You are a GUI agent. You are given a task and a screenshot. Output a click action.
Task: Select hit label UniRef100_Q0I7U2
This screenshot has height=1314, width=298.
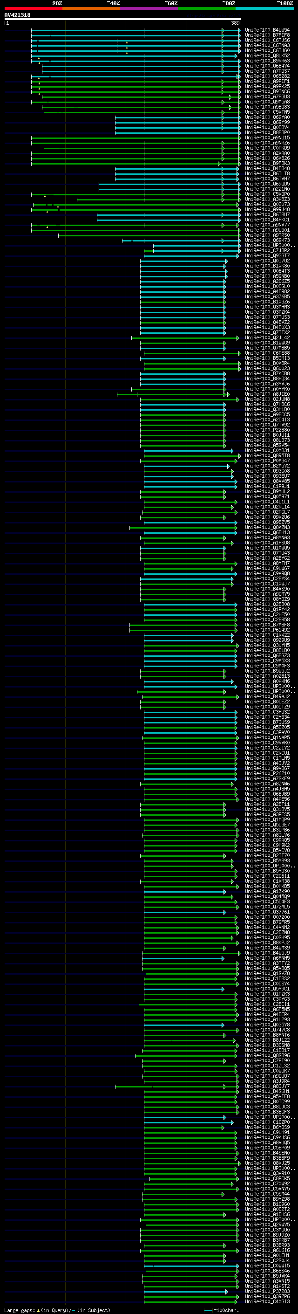(x=267, y=261)
